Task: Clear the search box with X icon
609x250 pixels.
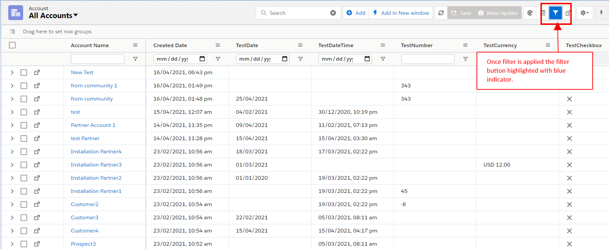Action: [x=333, y=13]
